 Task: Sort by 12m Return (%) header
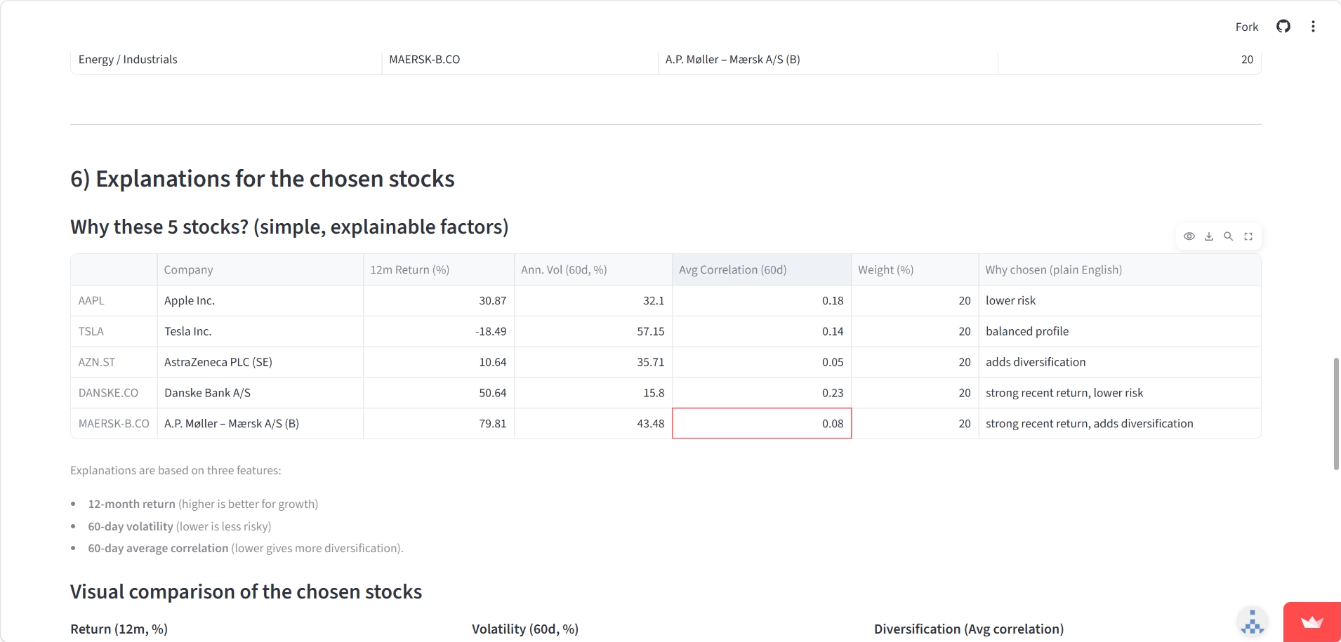click(x=439, y=269)
